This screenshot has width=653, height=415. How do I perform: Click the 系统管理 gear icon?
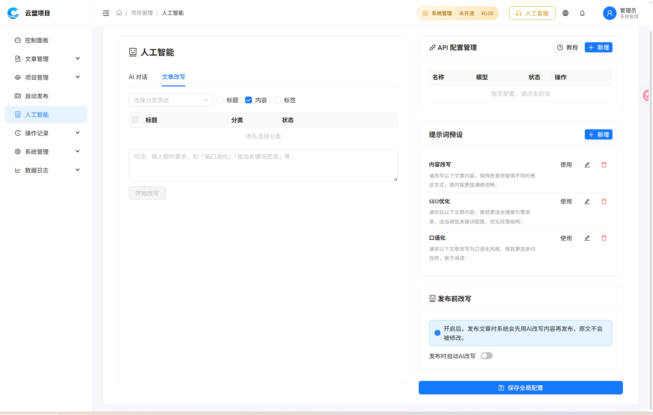pyautogui.click(x=18, y=152)
